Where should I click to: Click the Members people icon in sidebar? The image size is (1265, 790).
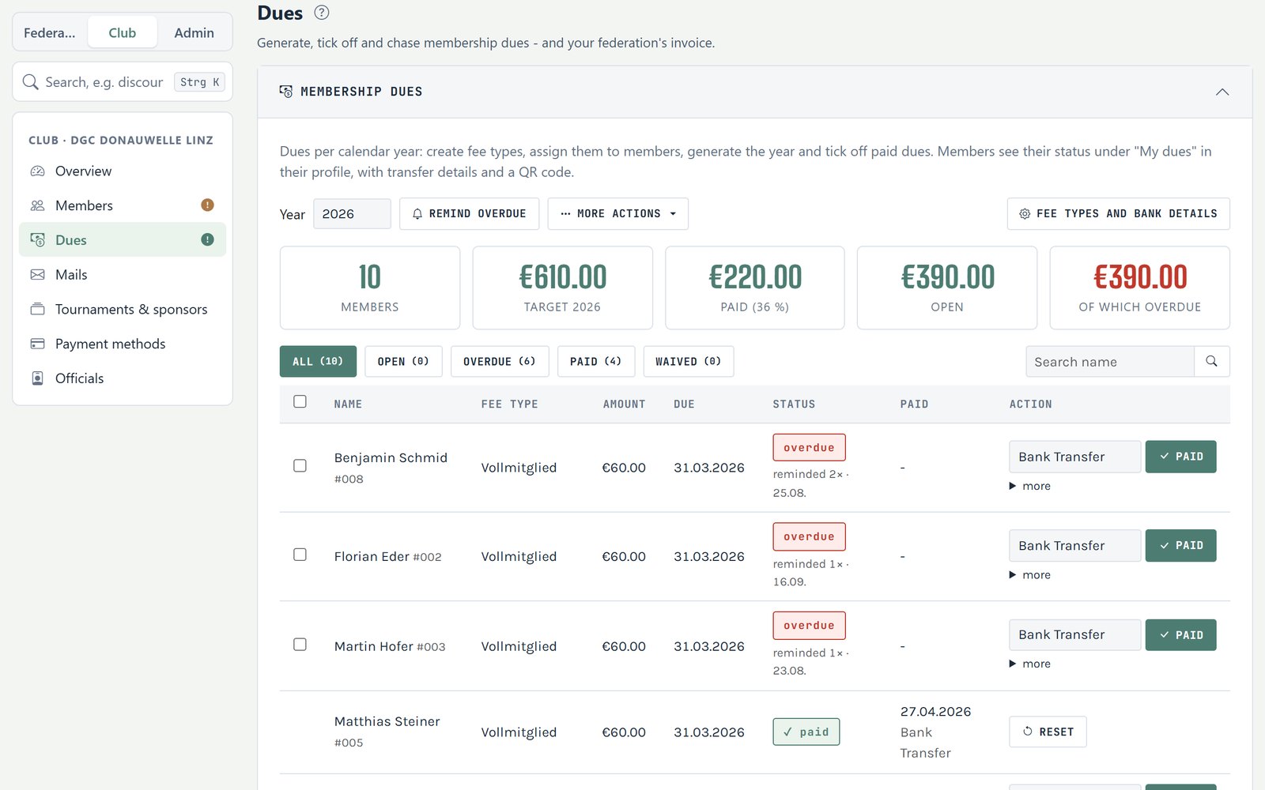tap(37, 205)
